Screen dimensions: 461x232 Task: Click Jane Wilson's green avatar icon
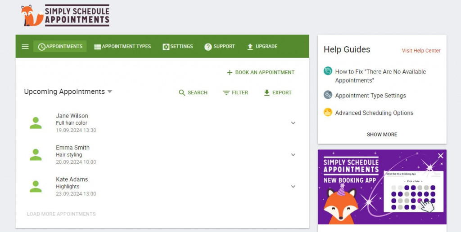36,123
